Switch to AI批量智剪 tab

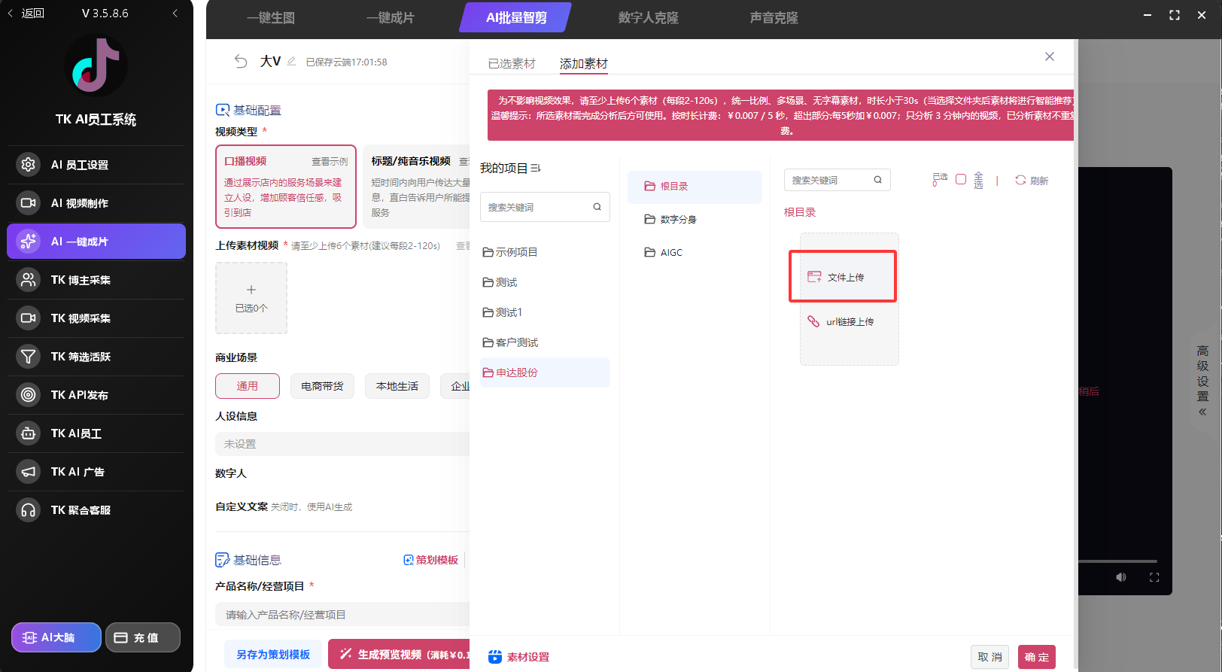click(516, 18)
